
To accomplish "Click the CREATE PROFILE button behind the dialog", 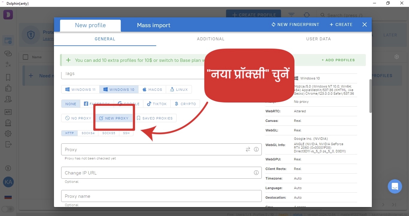I will 253,15.
